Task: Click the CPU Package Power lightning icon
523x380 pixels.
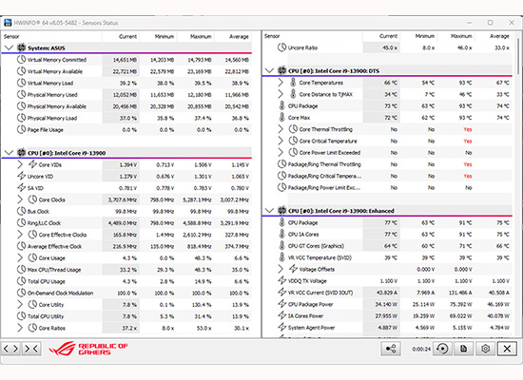Action: (282, 304)
